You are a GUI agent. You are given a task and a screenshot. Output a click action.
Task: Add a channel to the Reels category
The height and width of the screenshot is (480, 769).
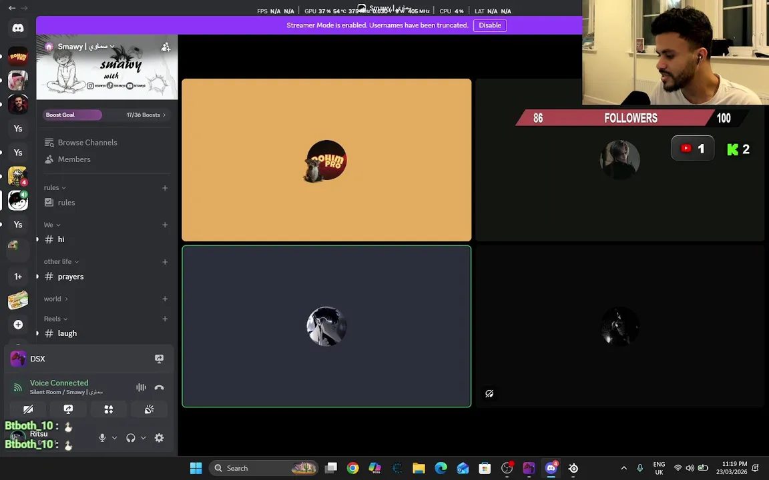(x=165, y=319)
